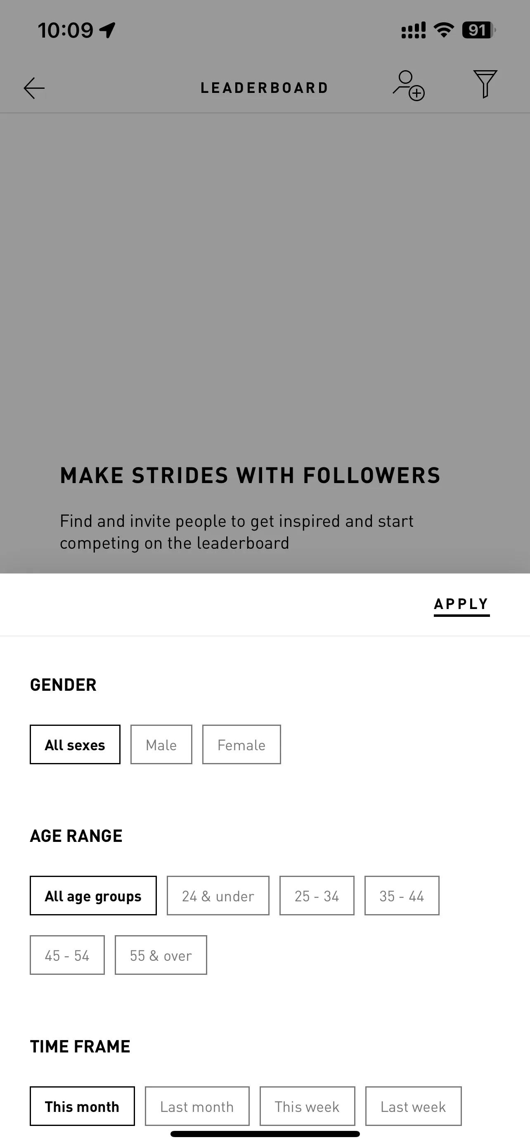Set time frame to This week
The height and width of the screenshot is (1147, 530).
click(308, 1106)
